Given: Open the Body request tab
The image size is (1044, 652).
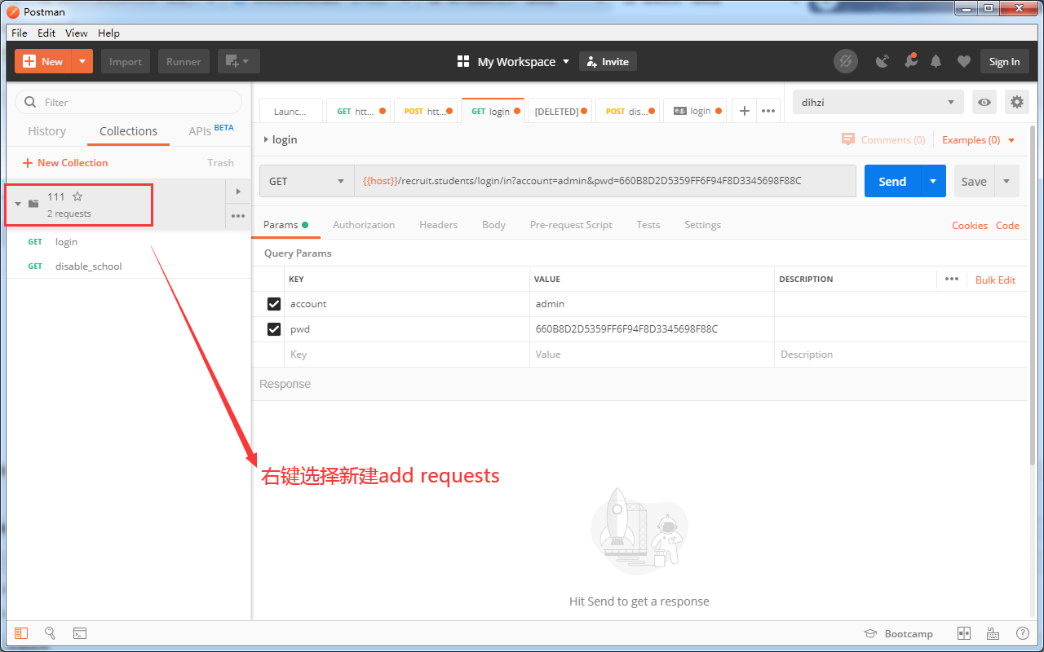Looking at the screenshot, I should click(494, 224).
